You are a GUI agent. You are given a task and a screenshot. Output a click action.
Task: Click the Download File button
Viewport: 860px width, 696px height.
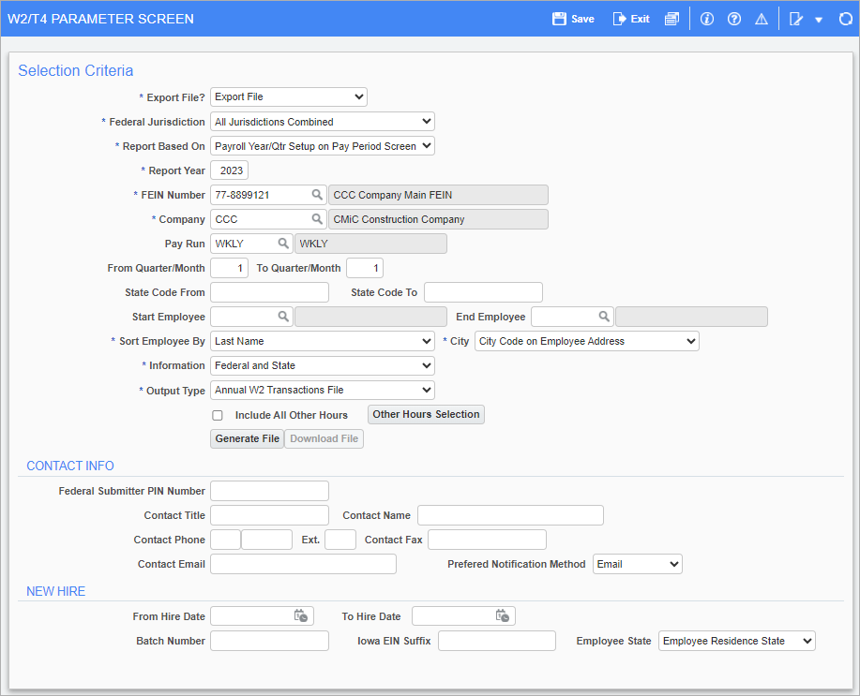[324, 438]
